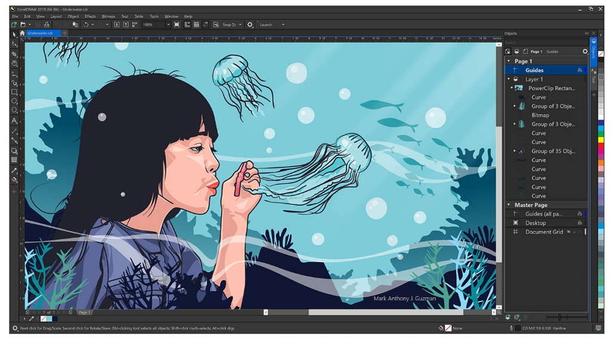611x342 pixels.
Task: Click the Objects panel settings gear
Action: [585, 51]
